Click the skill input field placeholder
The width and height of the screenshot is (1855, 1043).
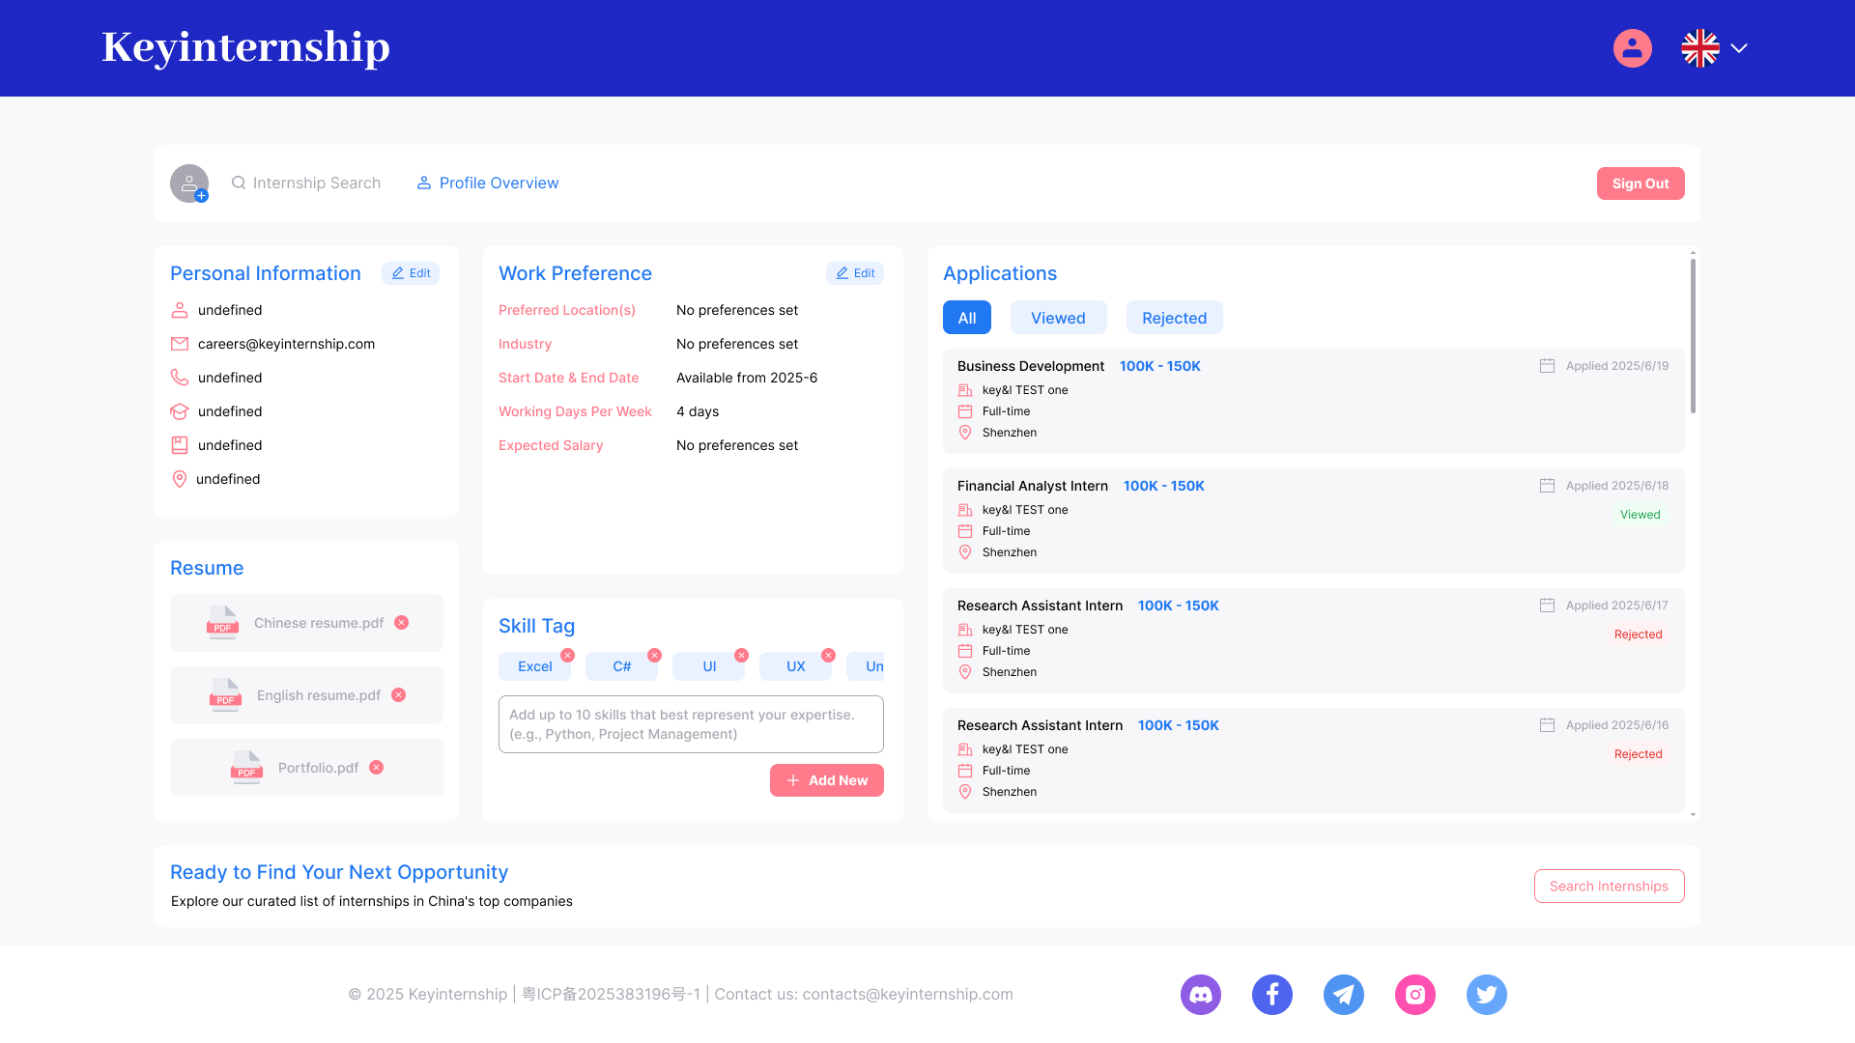pos(691,724)
